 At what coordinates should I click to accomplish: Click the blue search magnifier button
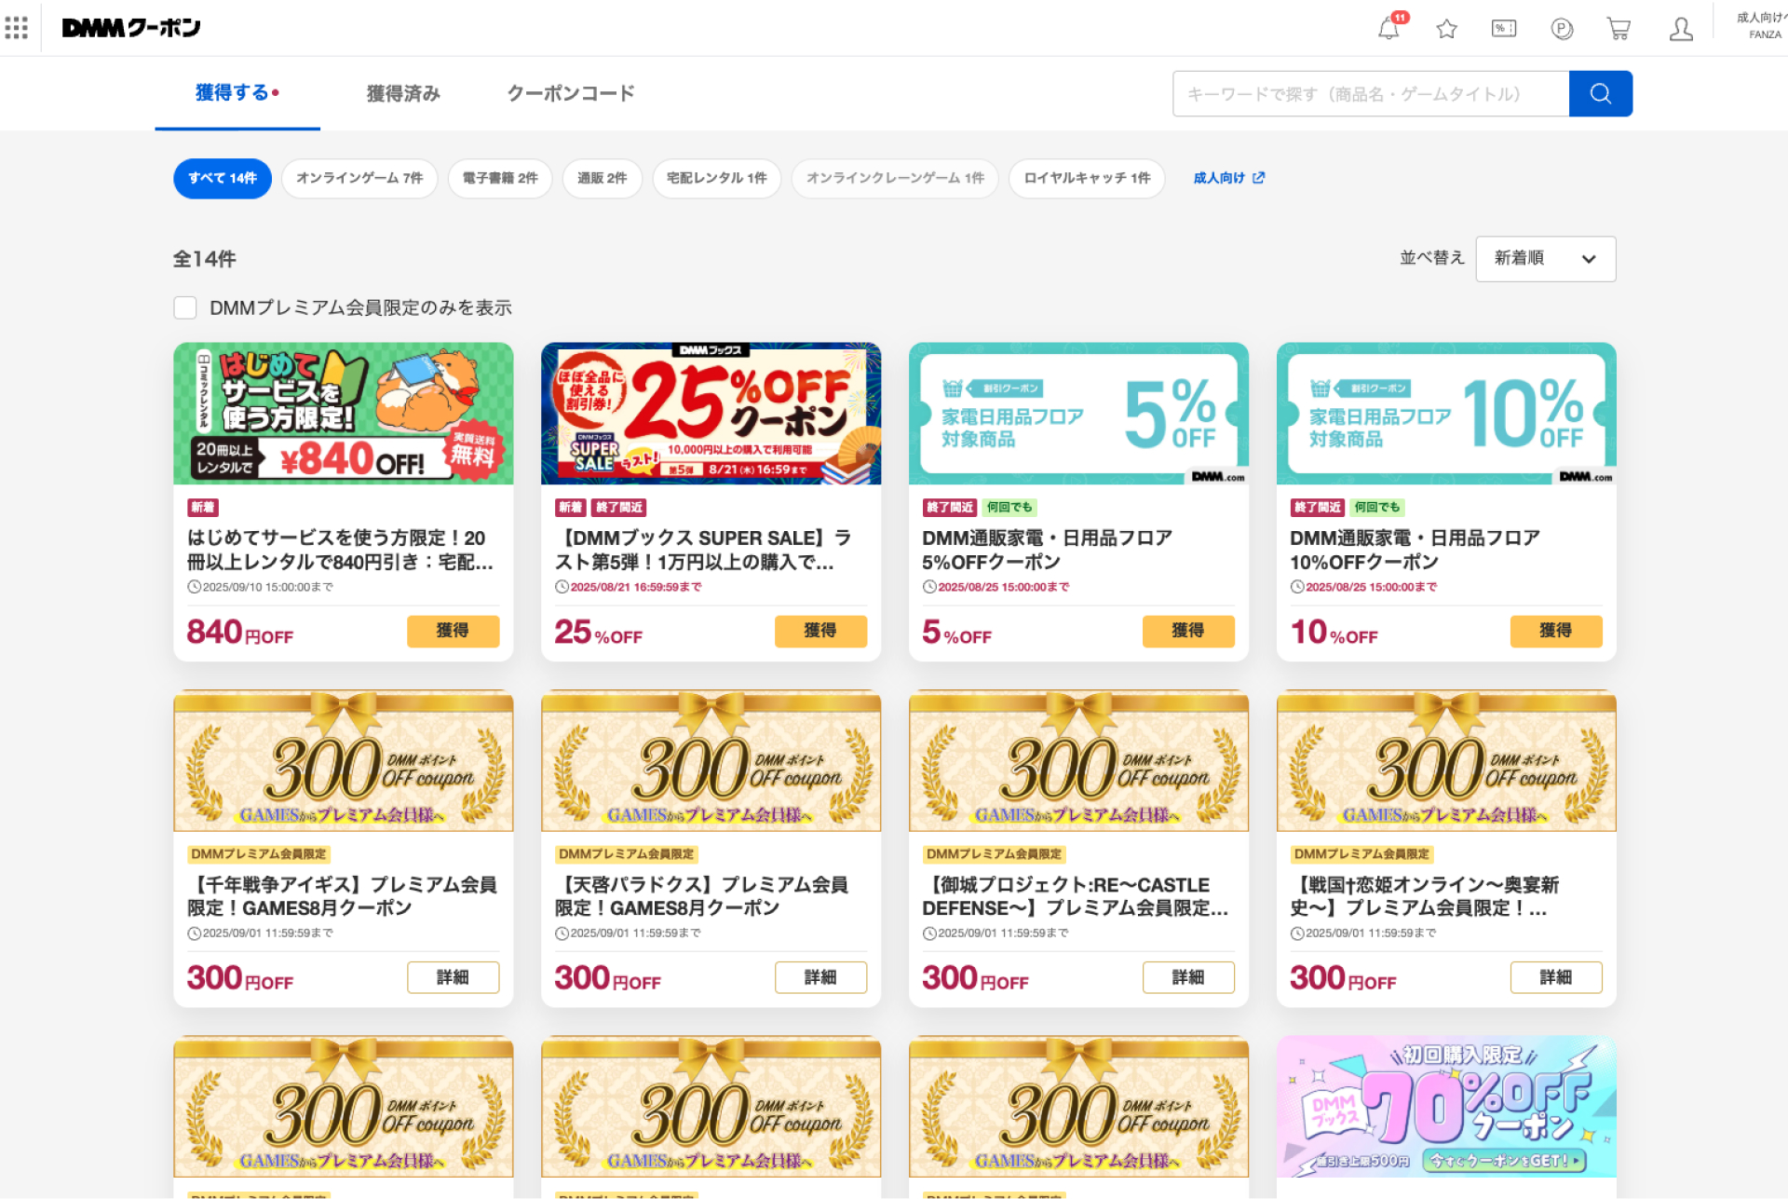[x=1600, y=93]
